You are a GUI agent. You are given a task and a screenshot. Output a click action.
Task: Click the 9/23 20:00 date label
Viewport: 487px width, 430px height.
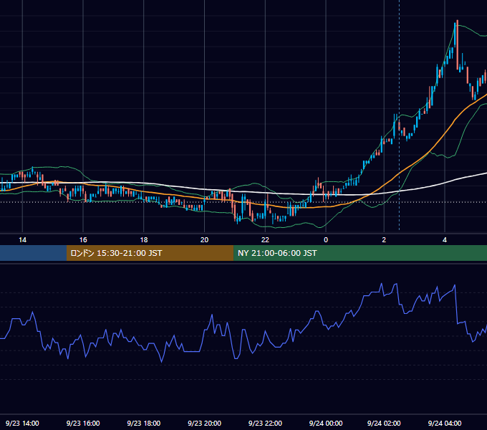pos(204,423)
